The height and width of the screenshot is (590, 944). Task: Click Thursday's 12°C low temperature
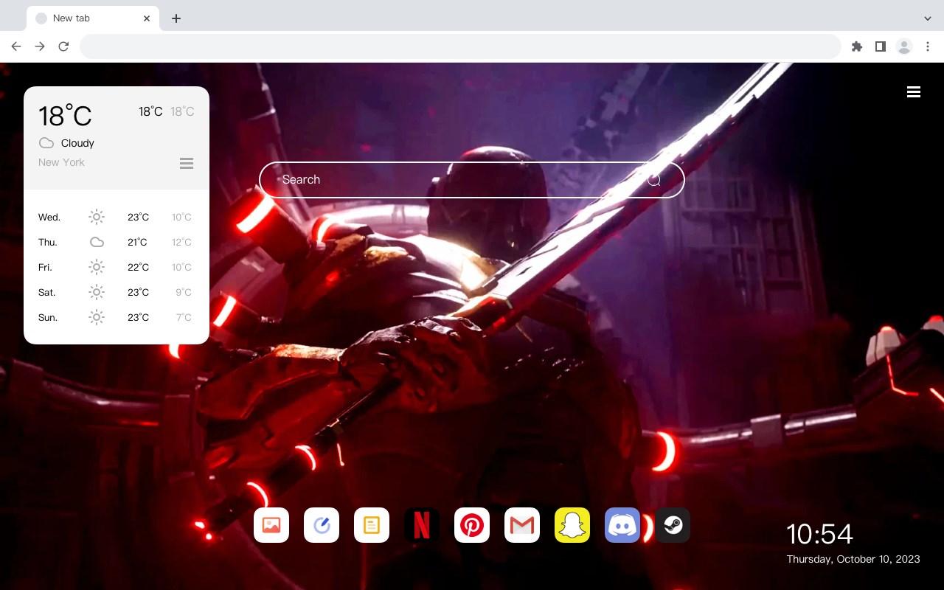(181, 243)
